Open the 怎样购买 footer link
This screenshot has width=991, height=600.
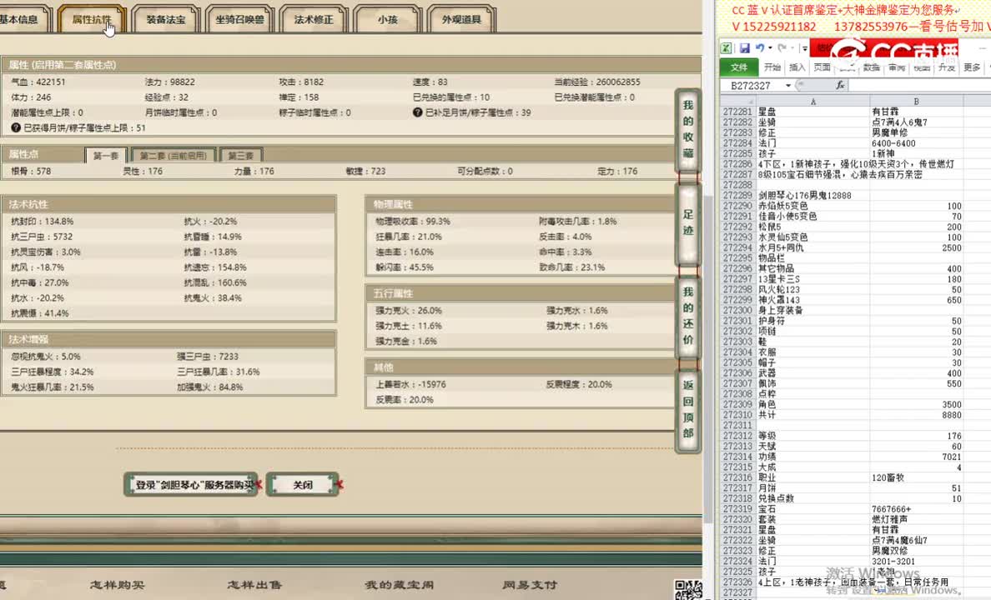pyautogui.click(x=117, y=585)
